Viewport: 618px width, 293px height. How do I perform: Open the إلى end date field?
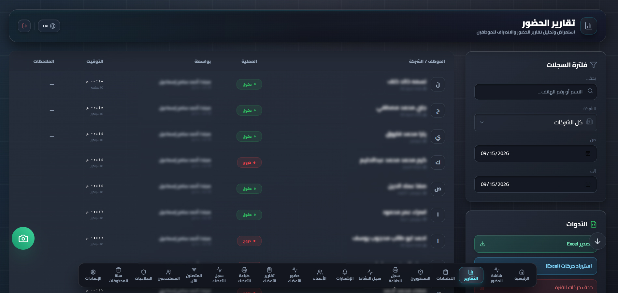[536, 184]
